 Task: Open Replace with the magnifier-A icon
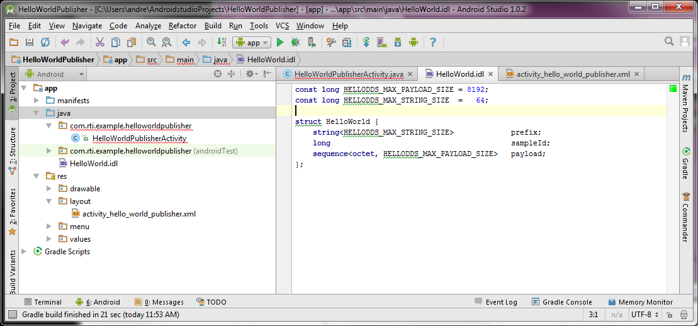click(x=167, y=42)
